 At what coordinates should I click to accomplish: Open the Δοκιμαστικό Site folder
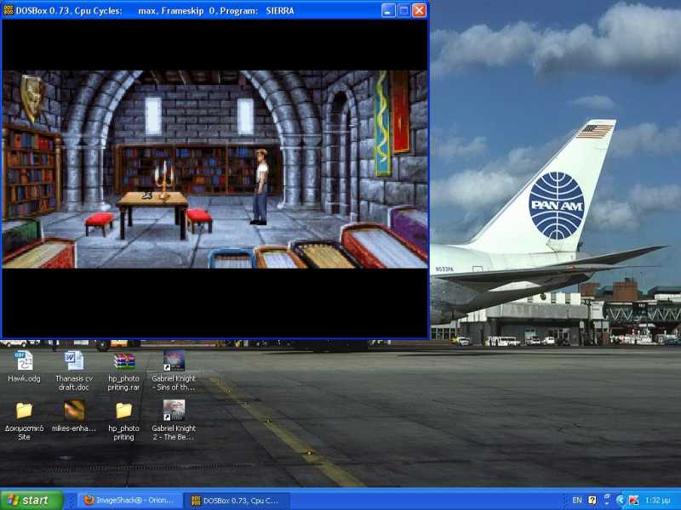(24, 411)
